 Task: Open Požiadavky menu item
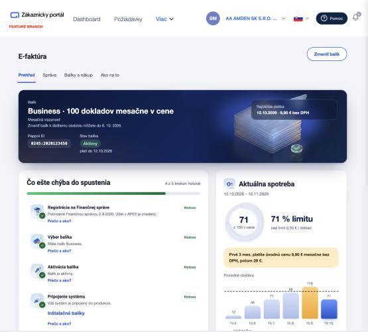[128, 19]
